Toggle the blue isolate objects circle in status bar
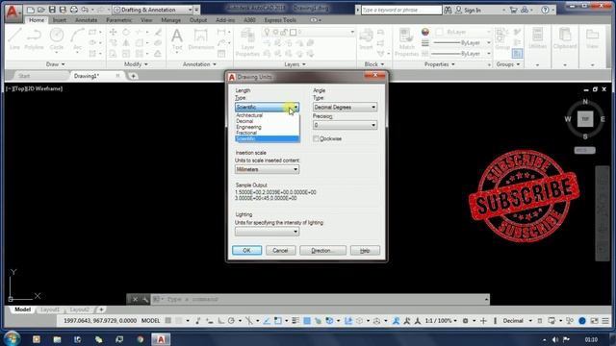This screenshot has height=346, width=616. (x=582, y=321)
